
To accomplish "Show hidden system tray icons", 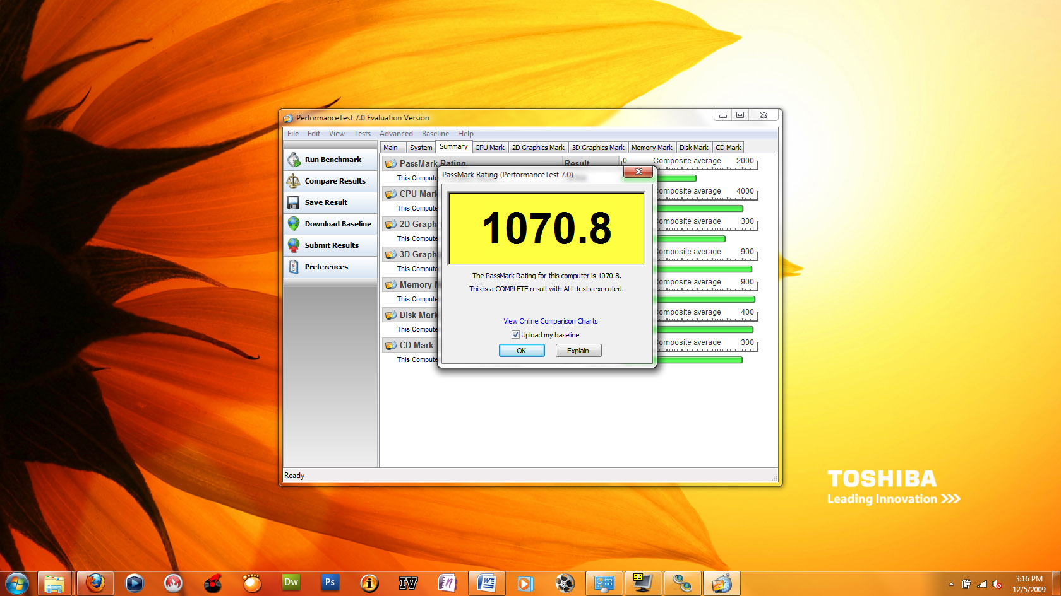I will click(x=951, y=584).
